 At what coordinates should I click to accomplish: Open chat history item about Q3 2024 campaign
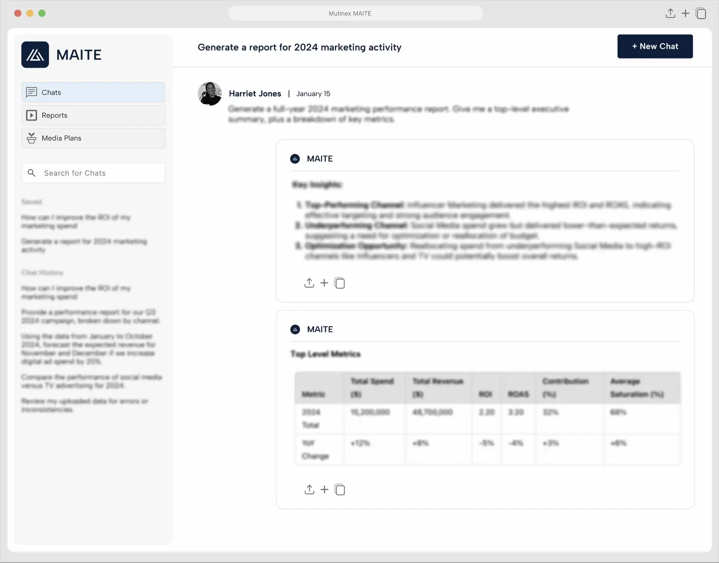pyautogui.click(x=90, y=316)
